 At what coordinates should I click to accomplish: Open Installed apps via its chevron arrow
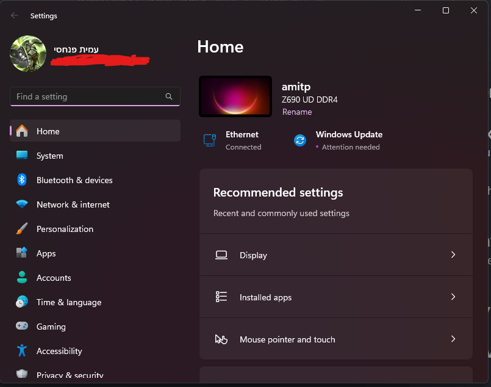point(453,297)
